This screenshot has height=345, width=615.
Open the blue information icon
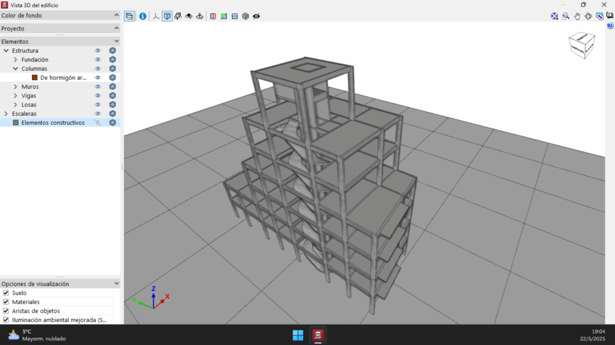(143, 16)
